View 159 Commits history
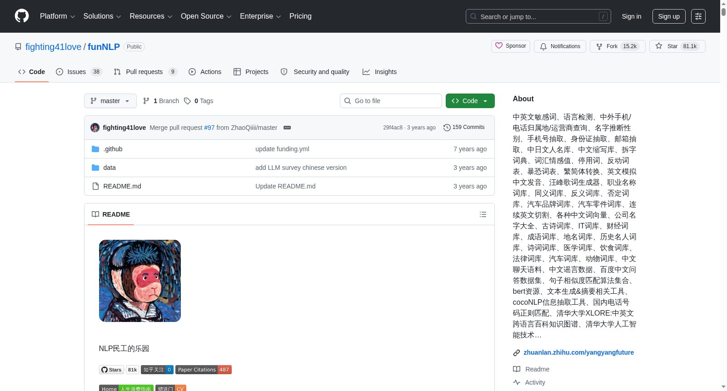727x391 pixels. tap(464, 128)
